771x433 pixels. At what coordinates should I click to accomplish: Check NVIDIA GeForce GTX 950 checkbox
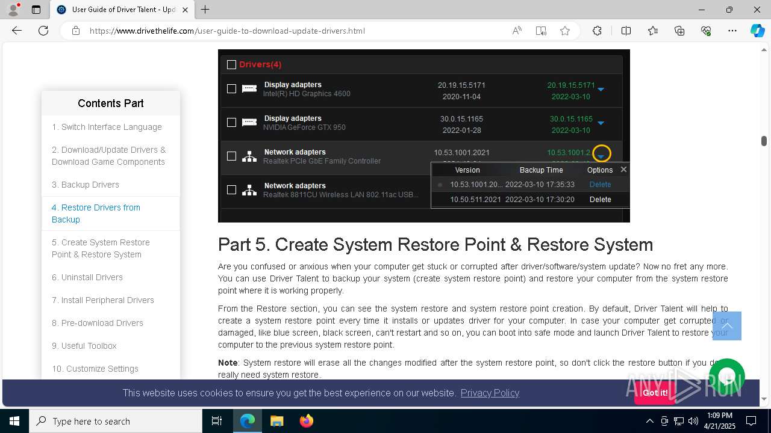231,123
